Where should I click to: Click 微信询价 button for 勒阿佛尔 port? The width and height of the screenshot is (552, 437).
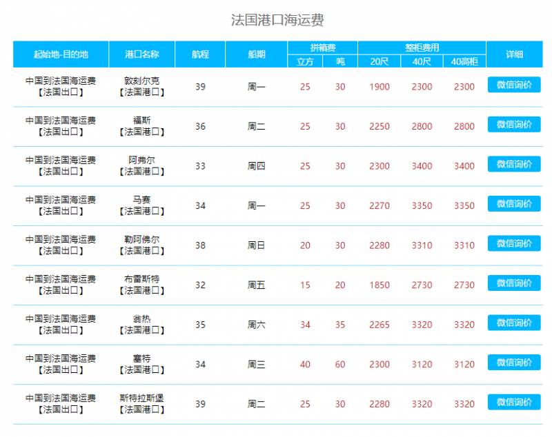pos(515,243)
